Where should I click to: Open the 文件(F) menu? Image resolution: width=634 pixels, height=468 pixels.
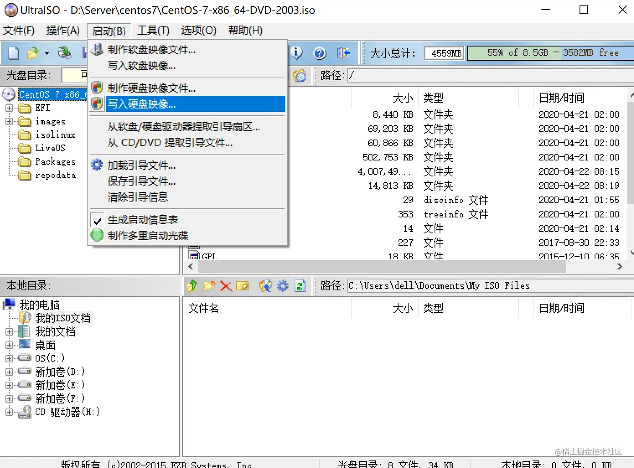click(19, 31)
